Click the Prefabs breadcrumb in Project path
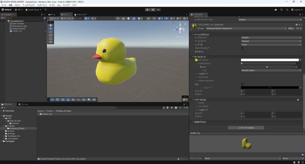The width and height of the screenshot is (305, 164). pyautogui.click(x=50, y=111)
